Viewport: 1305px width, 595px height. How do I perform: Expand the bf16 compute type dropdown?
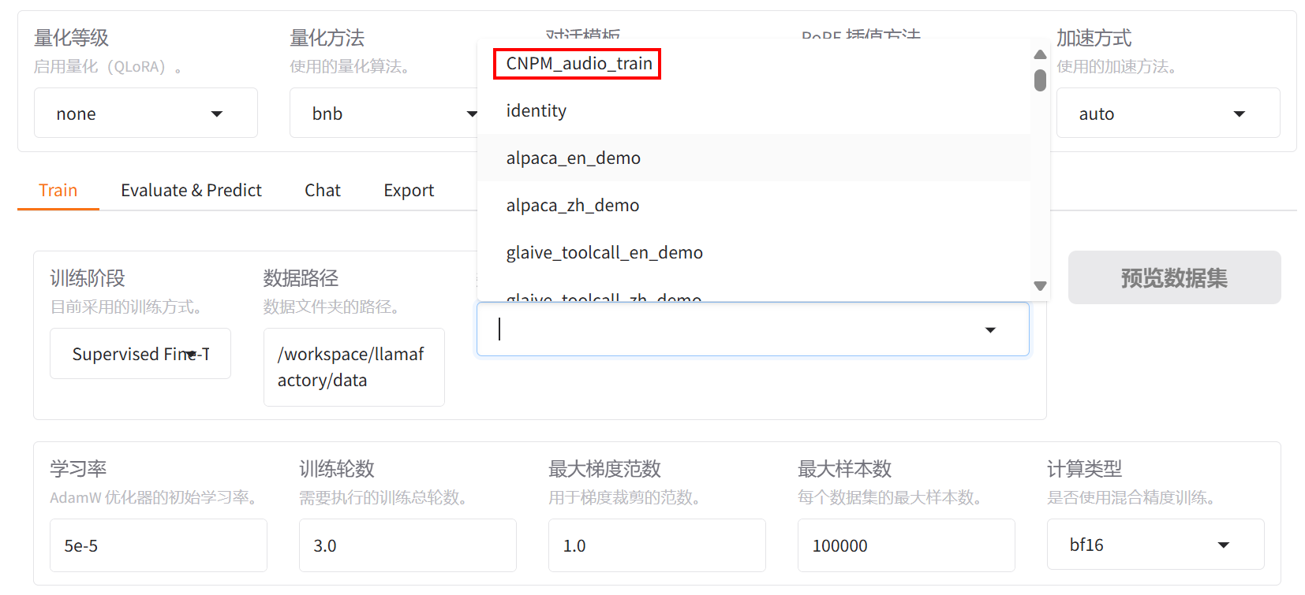(x=1154, y=545)
